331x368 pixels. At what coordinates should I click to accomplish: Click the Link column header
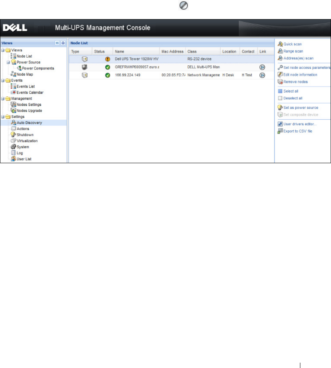[265, 52]
